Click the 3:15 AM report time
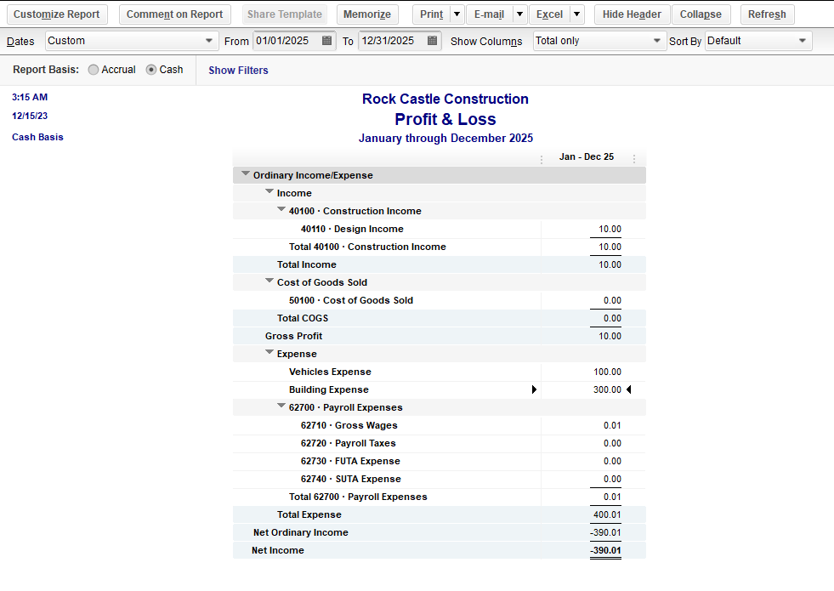 tap(30, 97)
